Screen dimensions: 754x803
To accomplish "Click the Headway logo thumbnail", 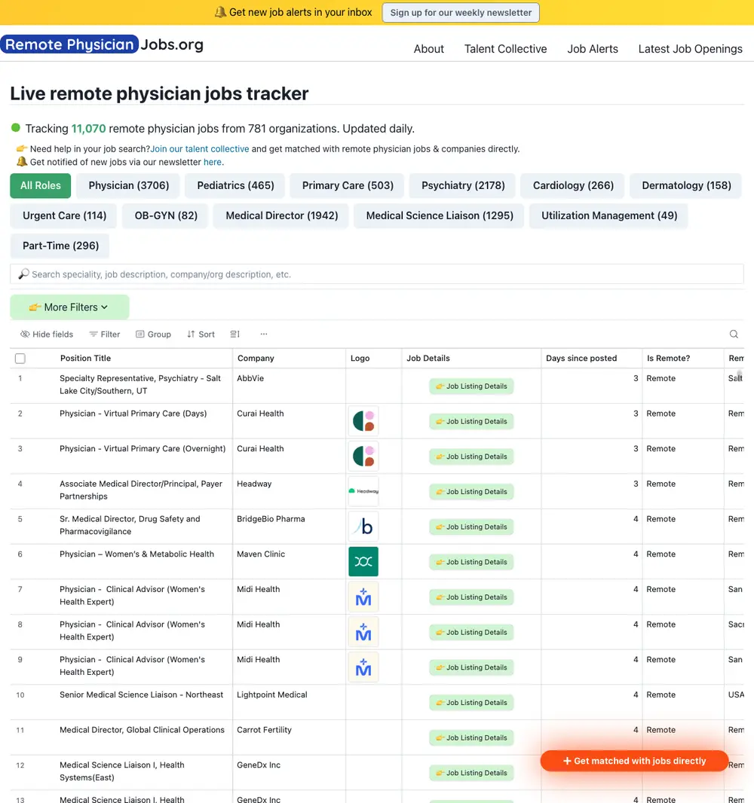I will [x=363, y=491].
